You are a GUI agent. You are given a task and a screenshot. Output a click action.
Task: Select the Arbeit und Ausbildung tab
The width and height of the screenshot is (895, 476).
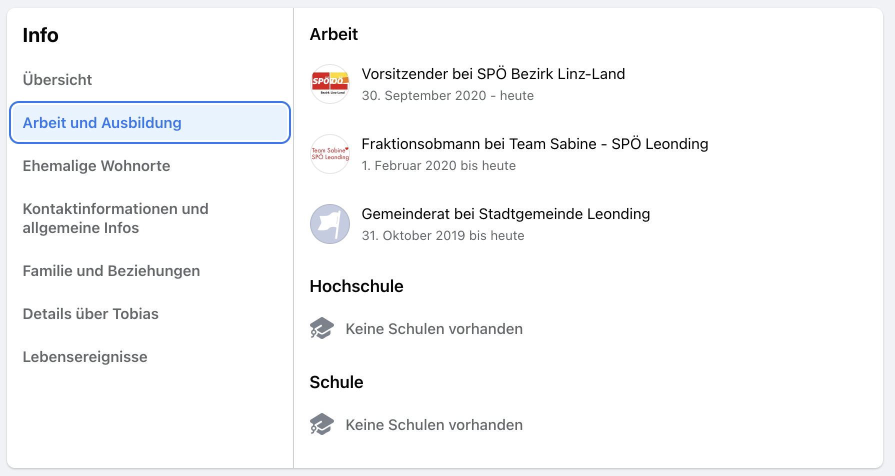150,122
